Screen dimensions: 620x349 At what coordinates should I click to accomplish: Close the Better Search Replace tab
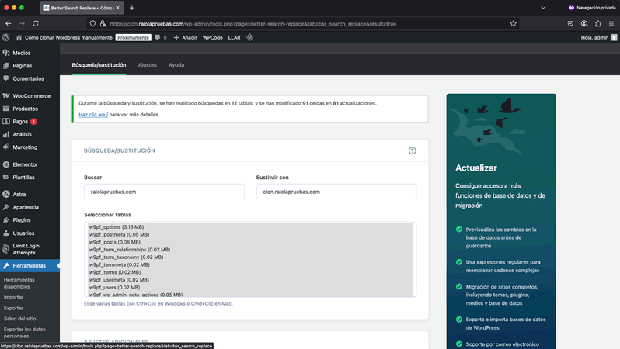117,8
